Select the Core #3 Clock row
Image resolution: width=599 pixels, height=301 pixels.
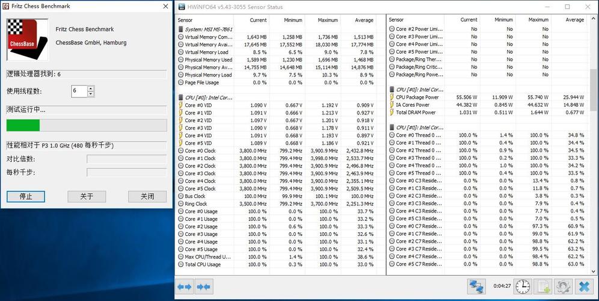(276, 173)
